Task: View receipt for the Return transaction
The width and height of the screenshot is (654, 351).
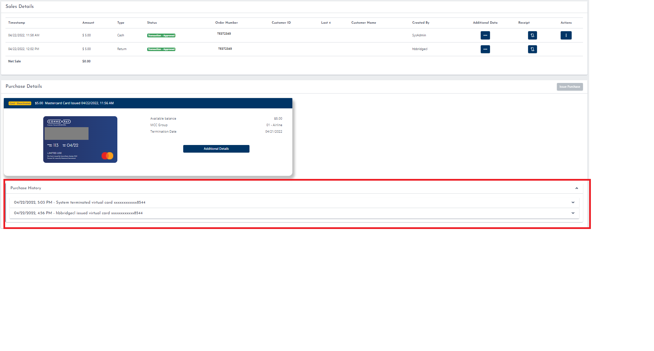Action: (532, 49)
